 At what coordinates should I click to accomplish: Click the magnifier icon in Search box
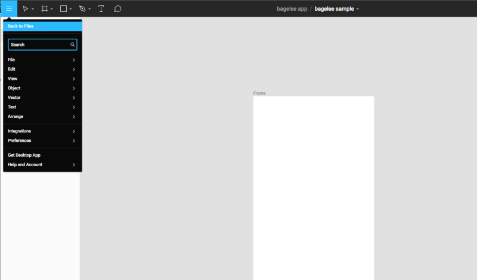tap(72, 45)
